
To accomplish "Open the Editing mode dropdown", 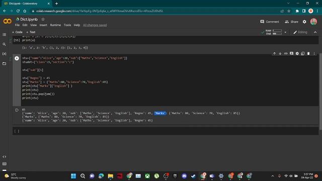I will point(300,32).
